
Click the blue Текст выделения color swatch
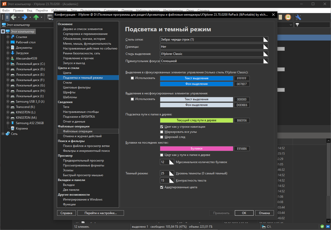tap(196, 78)
